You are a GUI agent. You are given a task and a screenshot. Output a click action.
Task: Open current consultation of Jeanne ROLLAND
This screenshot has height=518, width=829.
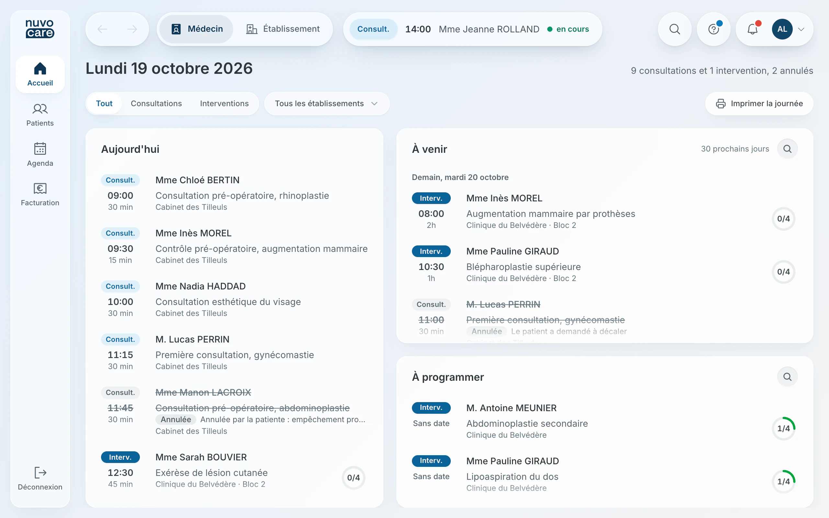point(473,29)
